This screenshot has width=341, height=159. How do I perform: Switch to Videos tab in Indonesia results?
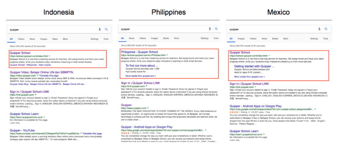point(21,39)
